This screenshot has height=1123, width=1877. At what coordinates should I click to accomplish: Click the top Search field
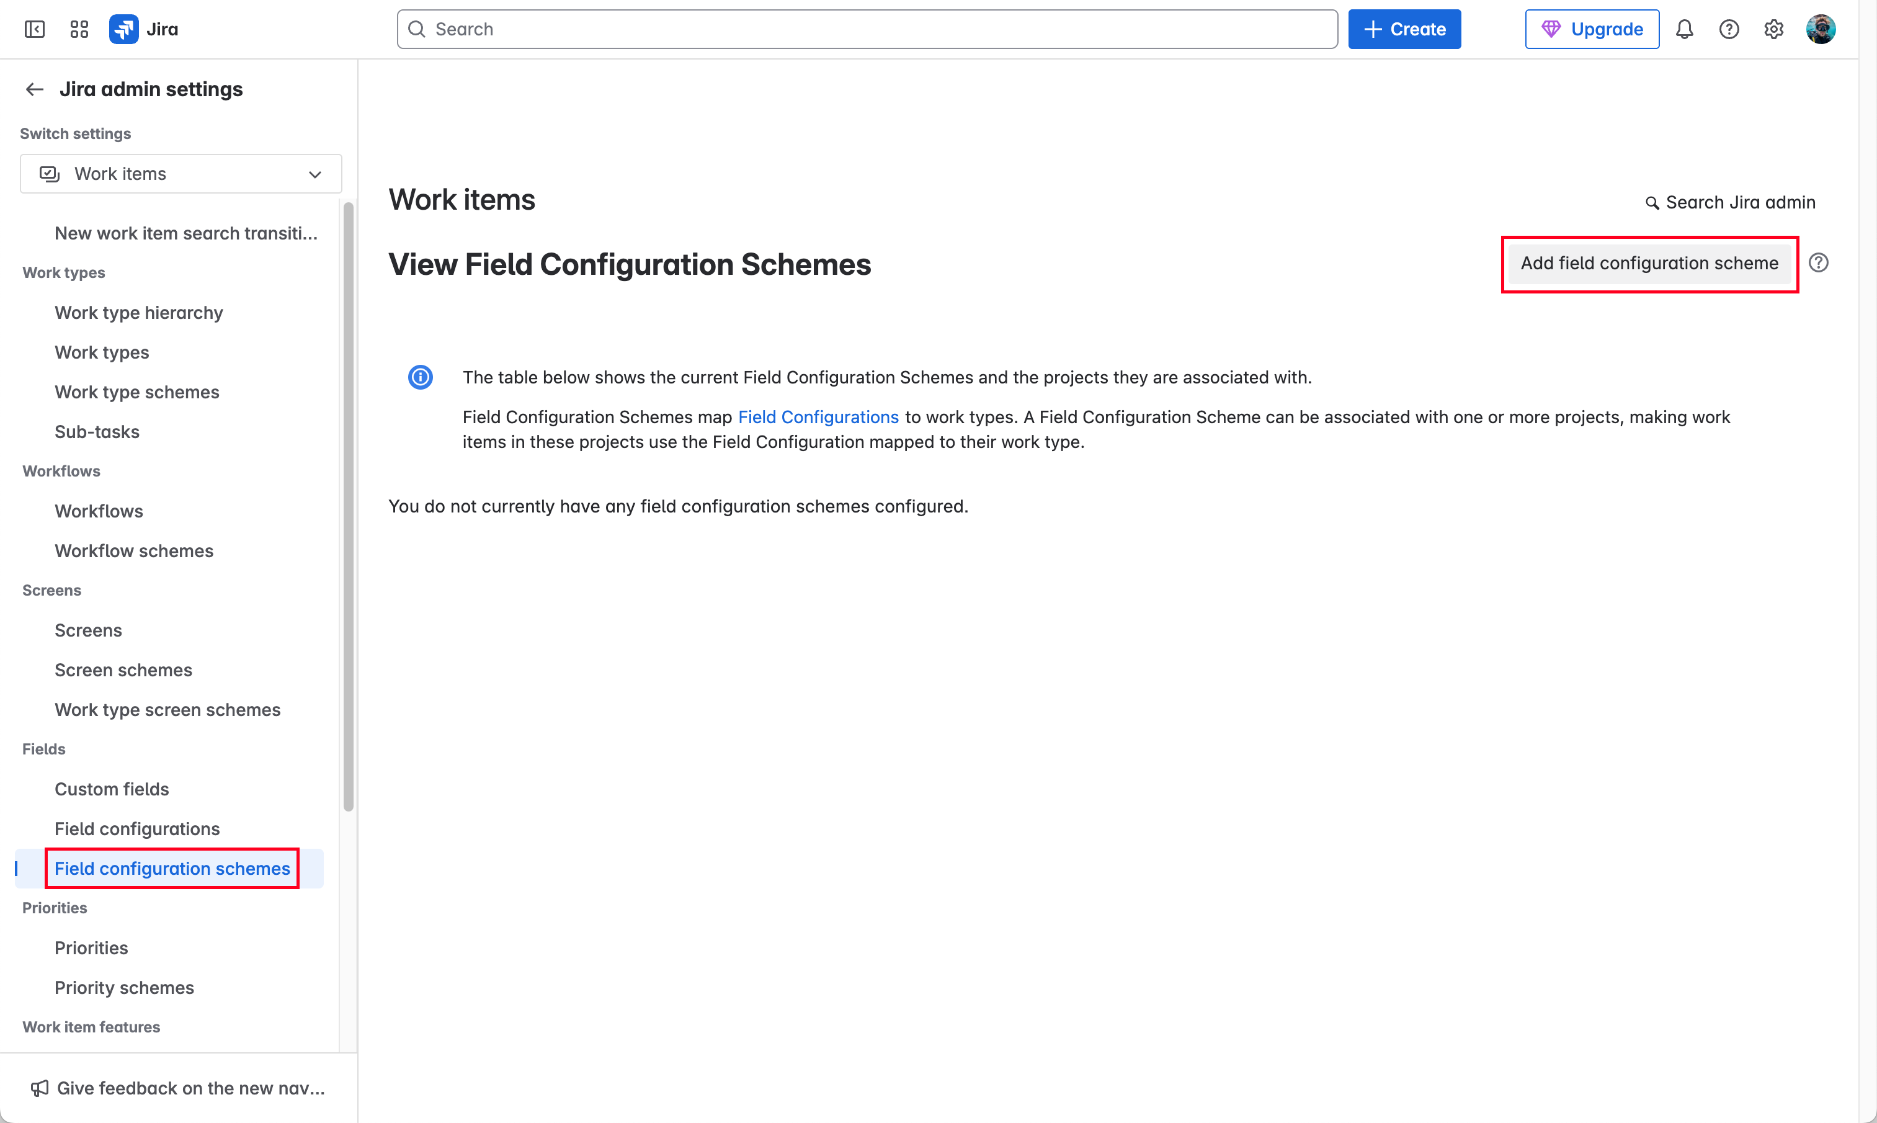(867, 30)
